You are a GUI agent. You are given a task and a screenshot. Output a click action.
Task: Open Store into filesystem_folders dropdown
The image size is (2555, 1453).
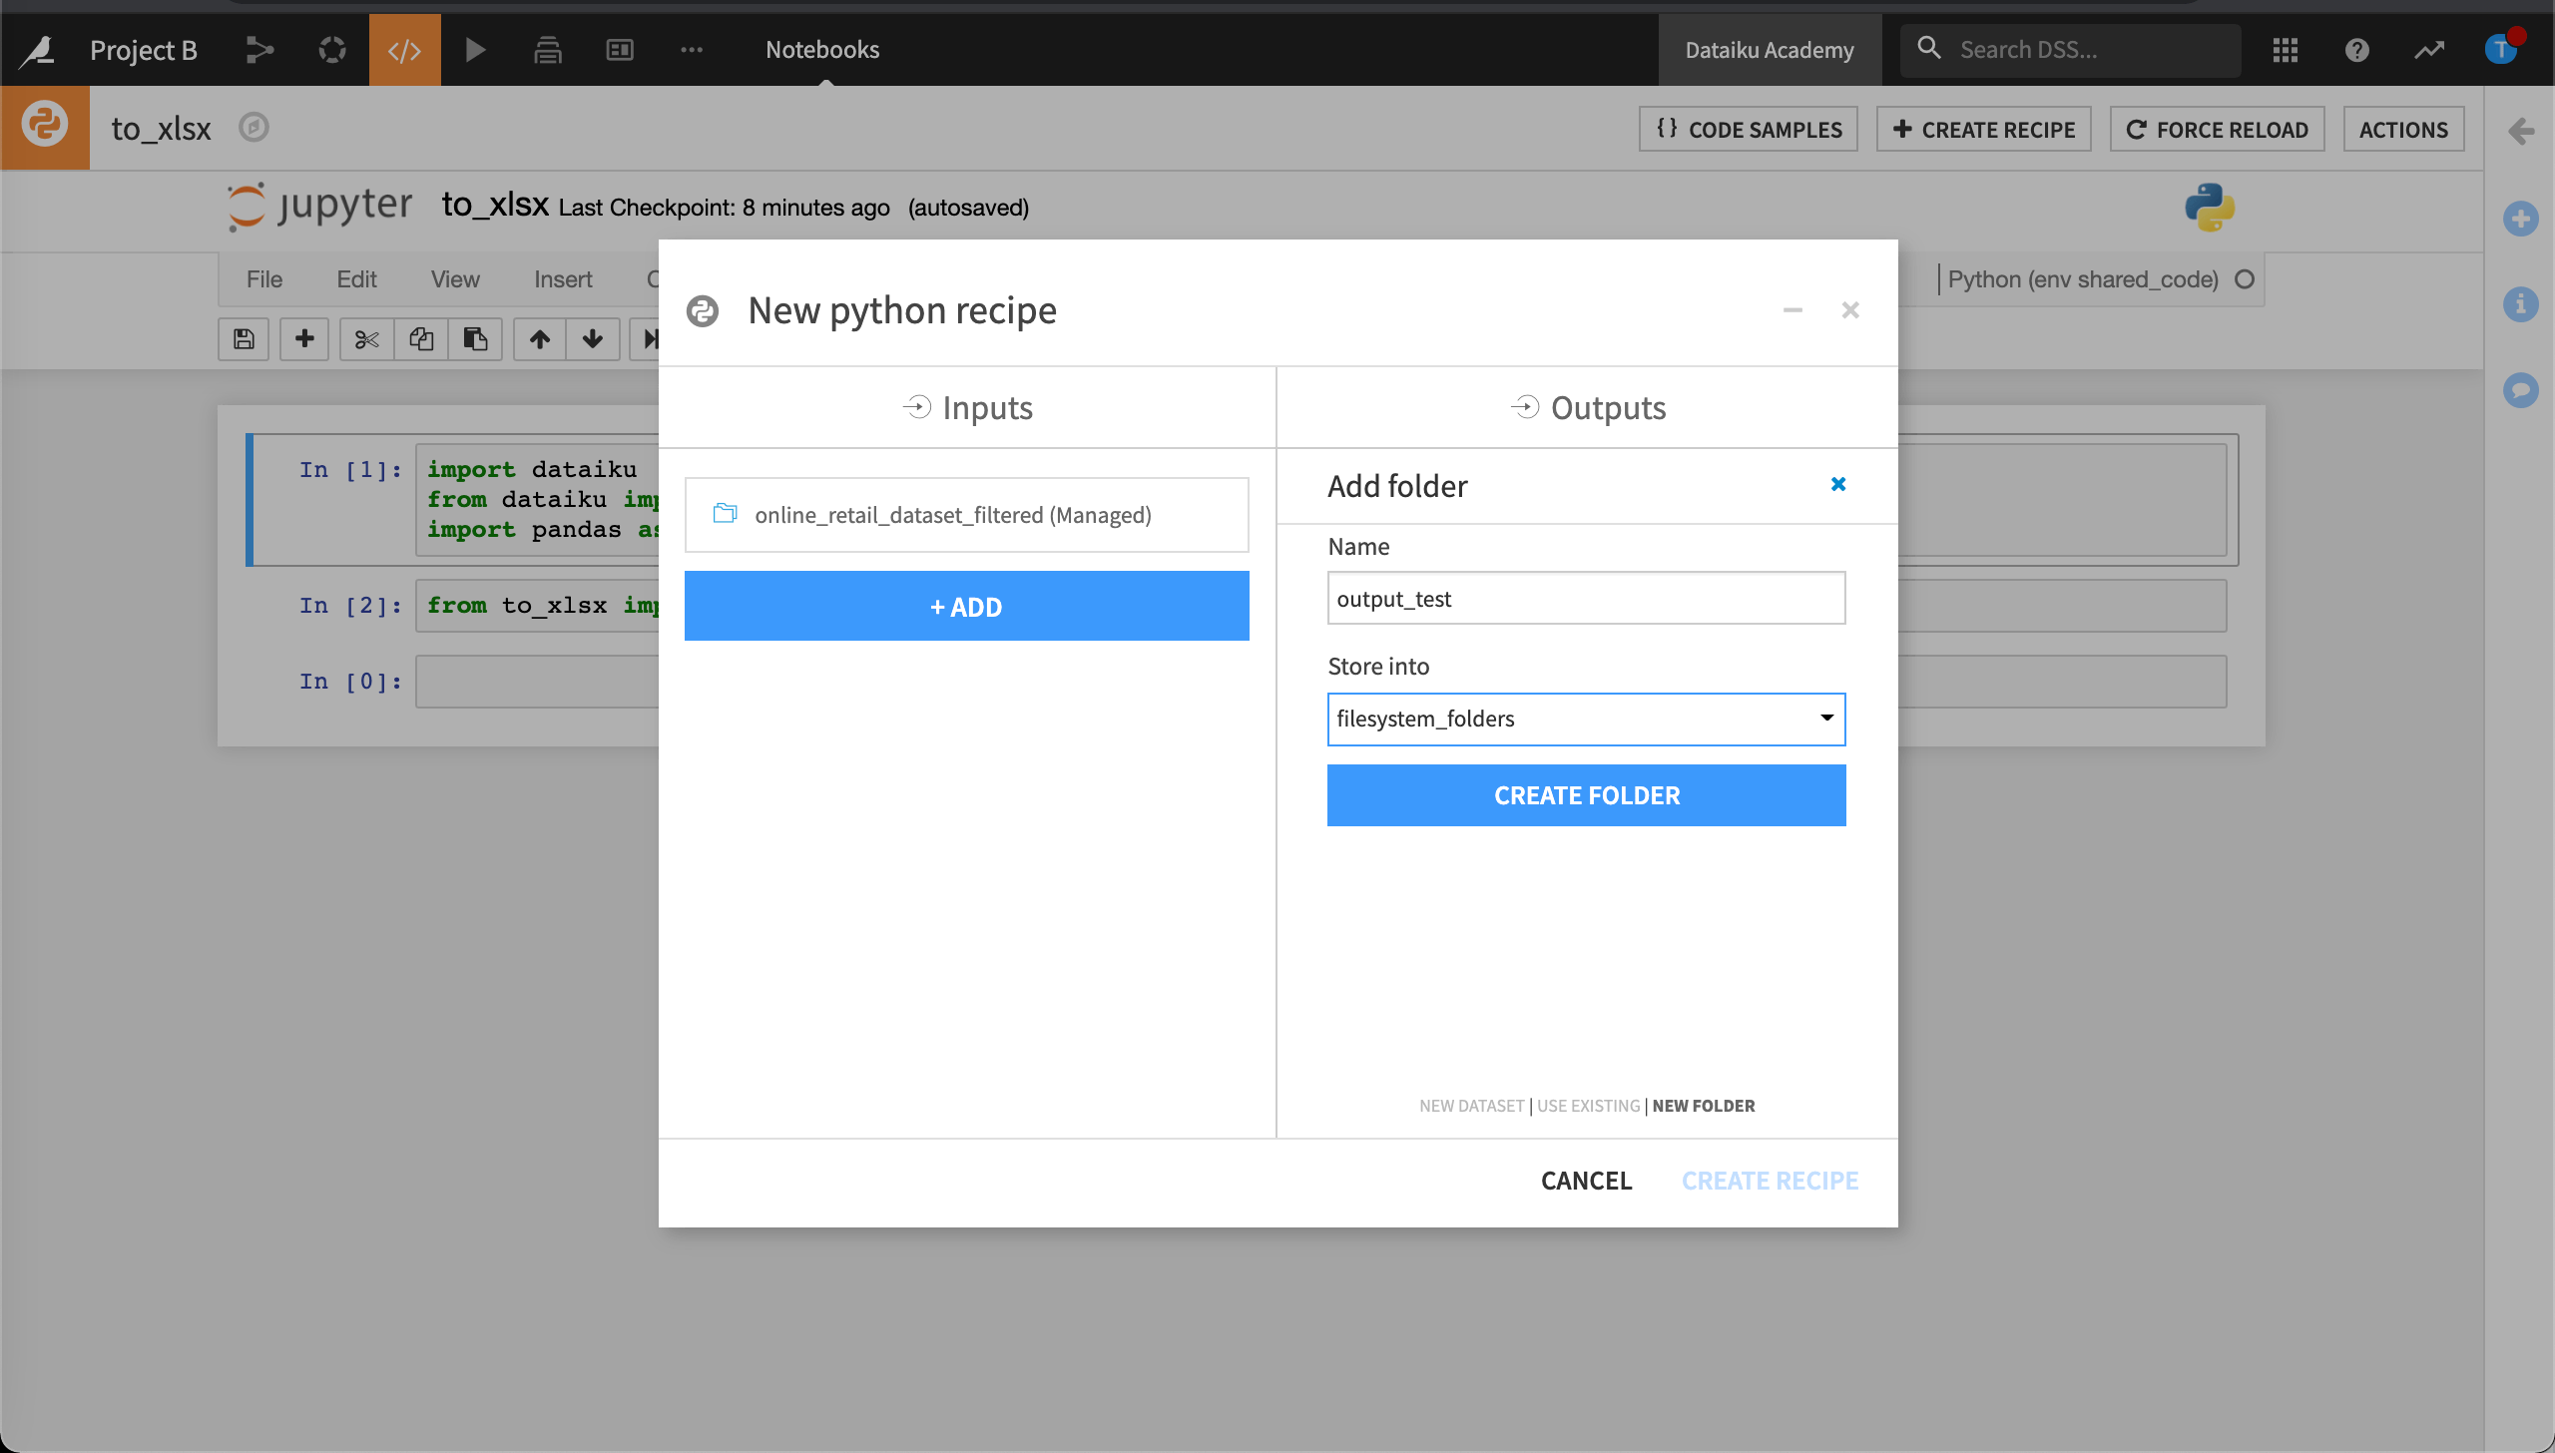(x=1586, y=719)
